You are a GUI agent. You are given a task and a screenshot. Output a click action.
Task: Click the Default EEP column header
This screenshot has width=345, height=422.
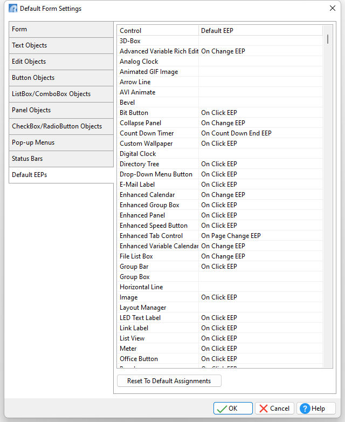[x=260, y=31]
